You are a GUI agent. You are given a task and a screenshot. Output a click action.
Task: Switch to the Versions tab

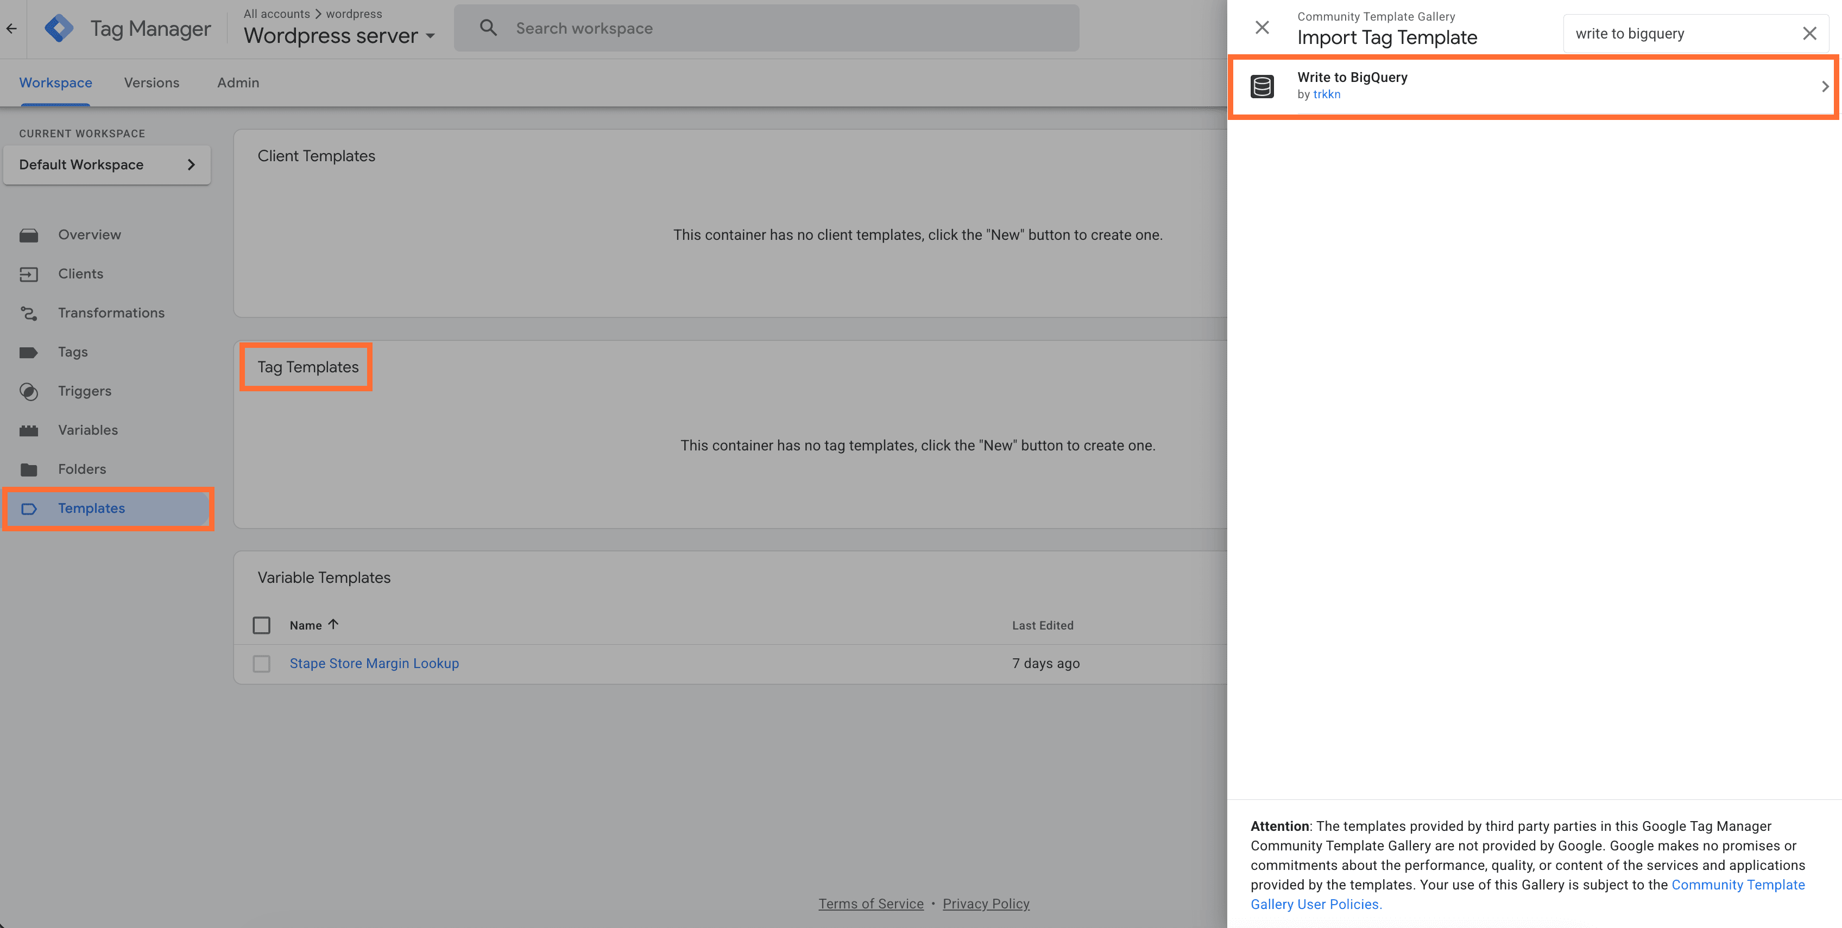tap(151, 82)
